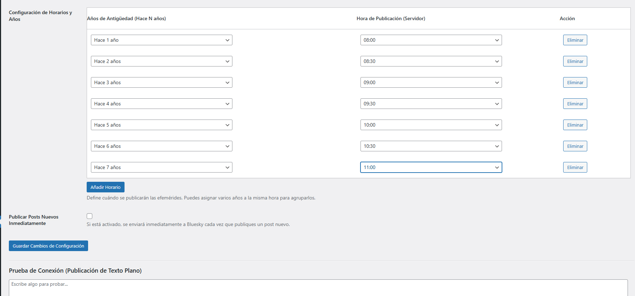
Task: Click Eliminar for the 'Hace 1 año' row
Action: pos(575,40)
